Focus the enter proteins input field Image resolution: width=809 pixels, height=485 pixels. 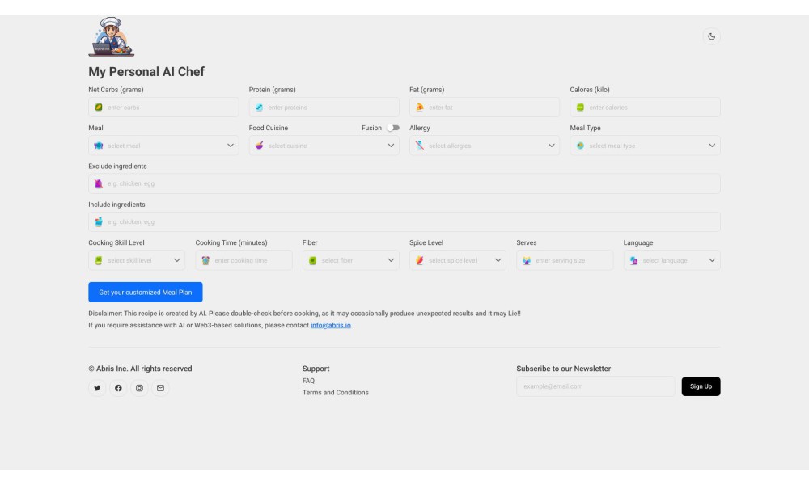(x=324, y=108)
